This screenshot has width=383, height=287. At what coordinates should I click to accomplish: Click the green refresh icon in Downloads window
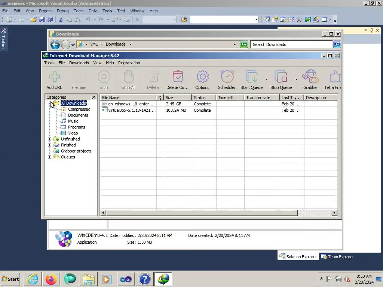[x=244, y=44]
